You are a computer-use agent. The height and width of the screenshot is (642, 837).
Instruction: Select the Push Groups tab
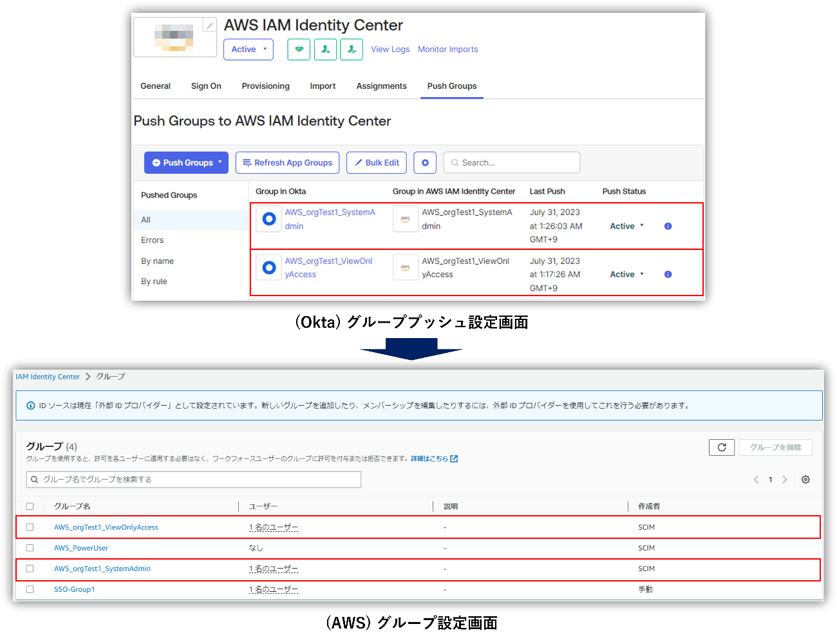(452, 86)
